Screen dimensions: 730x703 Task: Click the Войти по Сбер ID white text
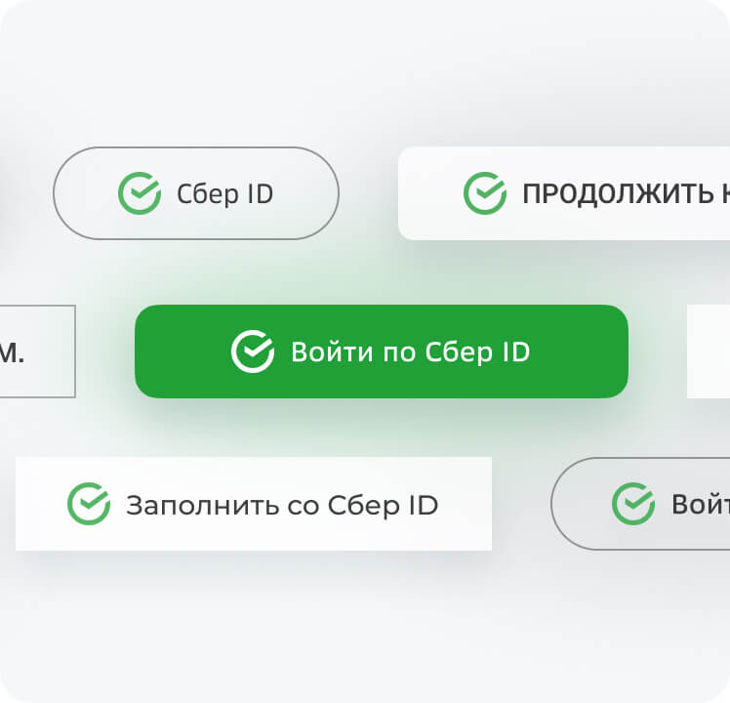click(410, 352)
